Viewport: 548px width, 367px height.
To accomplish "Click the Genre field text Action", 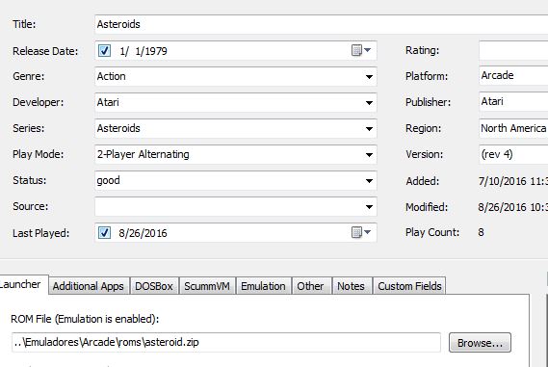I will click(x=111, y=76).
